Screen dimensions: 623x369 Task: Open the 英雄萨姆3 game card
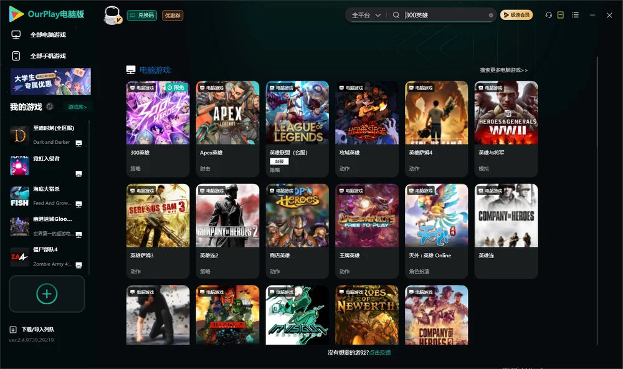point(158,231)
